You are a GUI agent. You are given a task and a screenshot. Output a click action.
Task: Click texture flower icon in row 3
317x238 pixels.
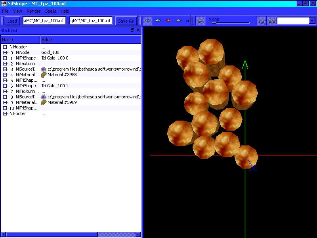pyautogui.click(x=44, y=69)
